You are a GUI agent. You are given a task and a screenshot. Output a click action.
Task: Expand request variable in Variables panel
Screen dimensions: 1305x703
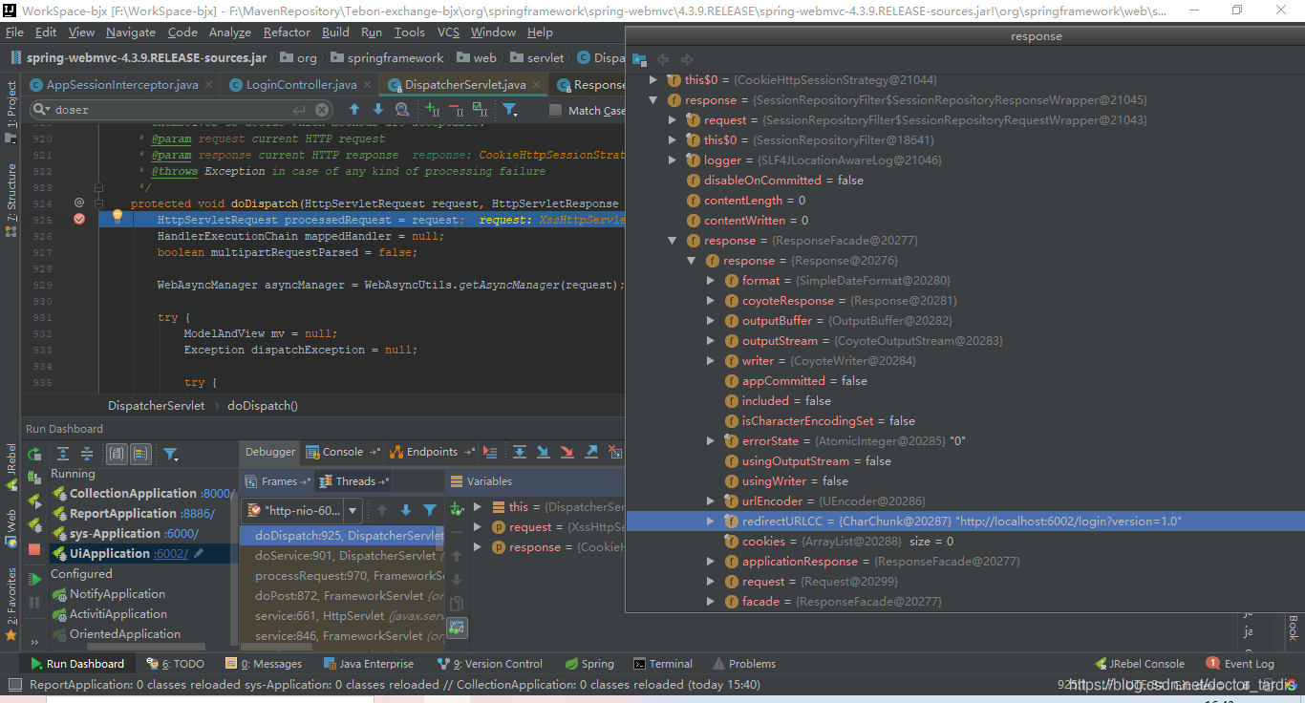point(478,527)
